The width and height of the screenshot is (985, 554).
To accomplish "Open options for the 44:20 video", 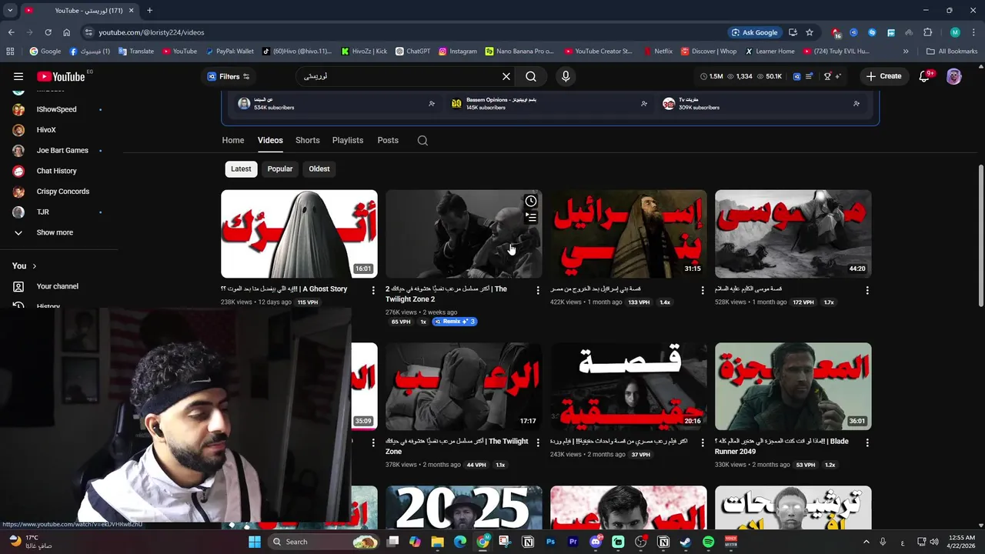I will click(867, 290).
